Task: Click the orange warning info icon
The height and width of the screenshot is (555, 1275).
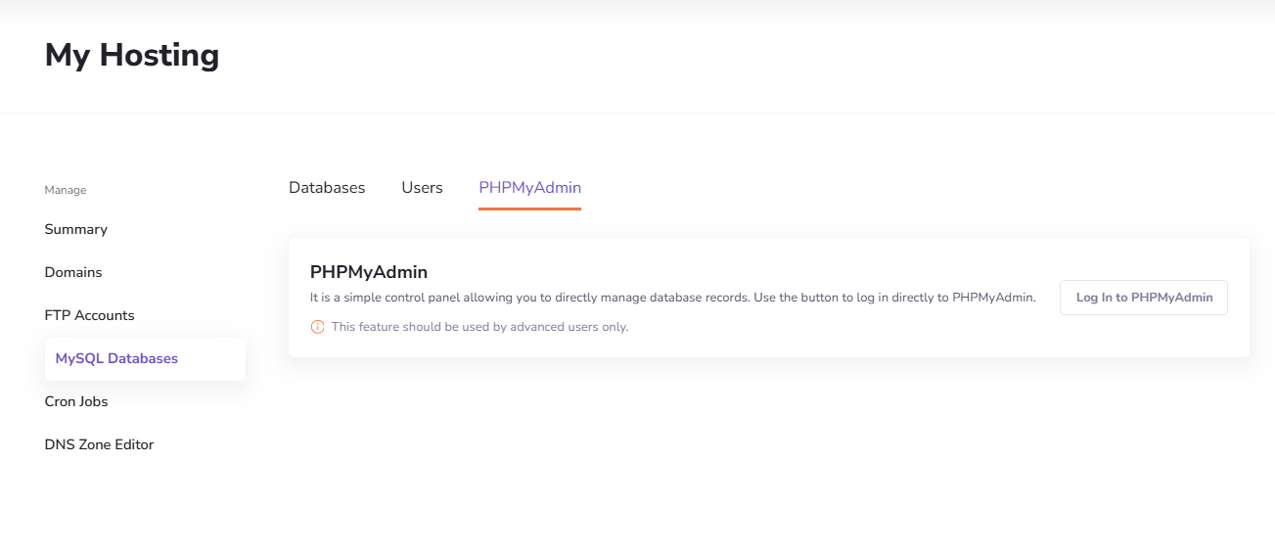Action: click(x=317, y=327)
